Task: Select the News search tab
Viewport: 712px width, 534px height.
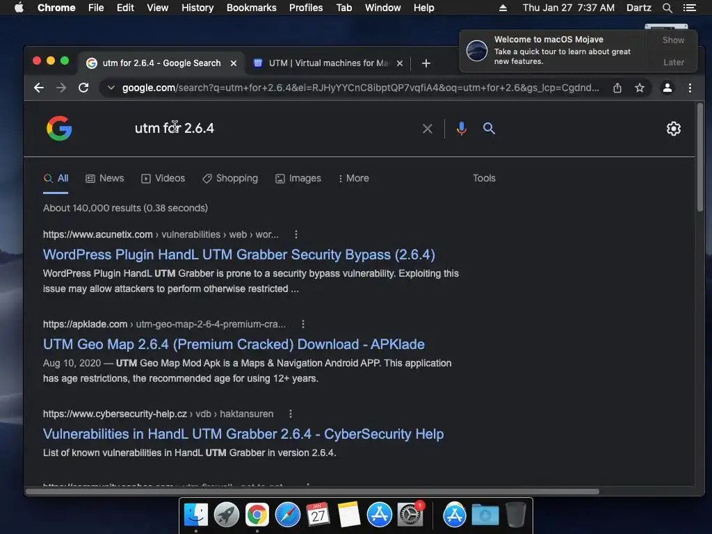Action: [x=105, y=179]
